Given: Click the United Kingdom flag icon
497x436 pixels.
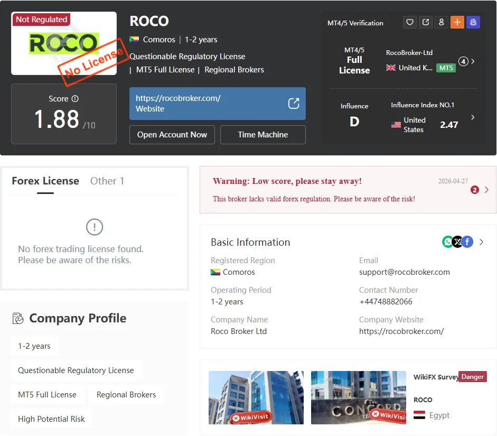Looking at the screenshot, I should (390, 68).
